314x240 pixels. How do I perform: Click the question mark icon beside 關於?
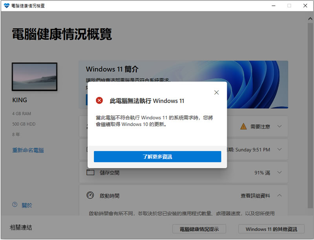(15, 205)
